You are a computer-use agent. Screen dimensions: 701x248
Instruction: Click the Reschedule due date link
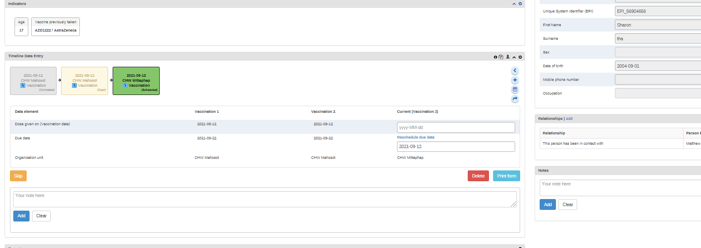click(x=415, y=137)
